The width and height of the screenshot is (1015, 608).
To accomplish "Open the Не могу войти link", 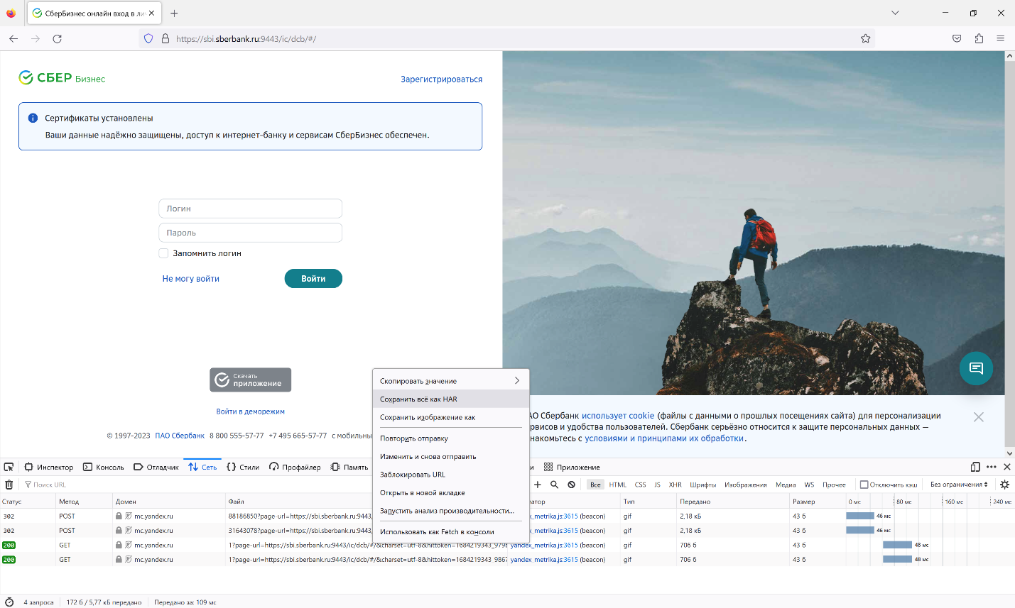I will (x=190, y=279).
